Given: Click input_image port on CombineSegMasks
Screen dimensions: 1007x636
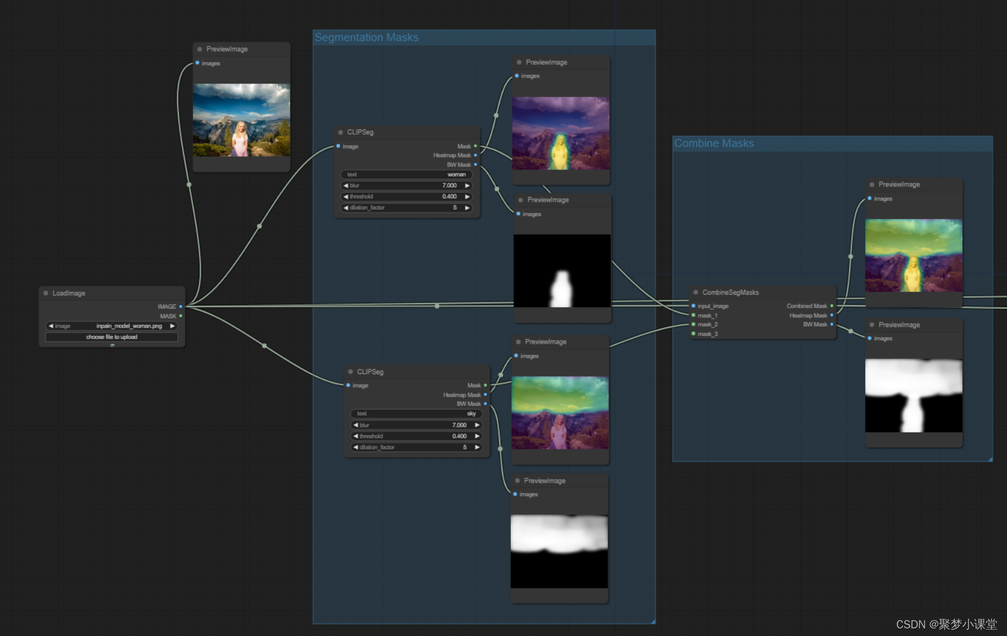Looking at the screenshot, I should coord(693,306).
